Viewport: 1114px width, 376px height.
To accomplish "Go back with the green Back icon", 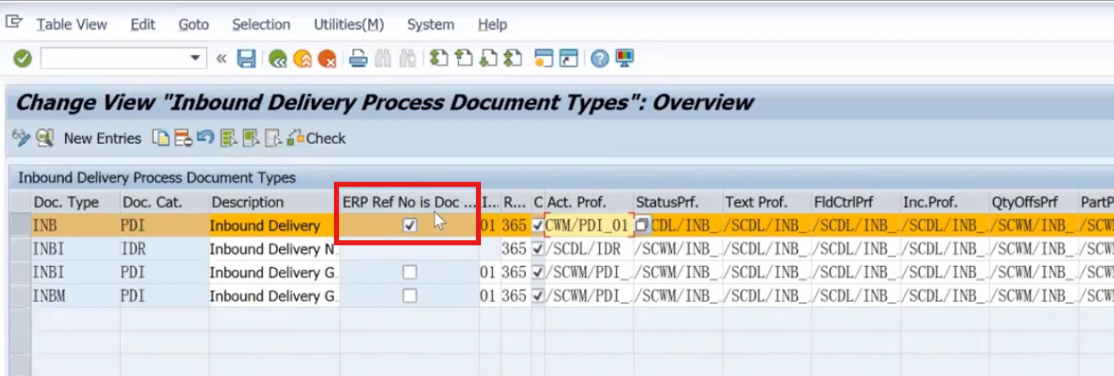I will (277, 58).
